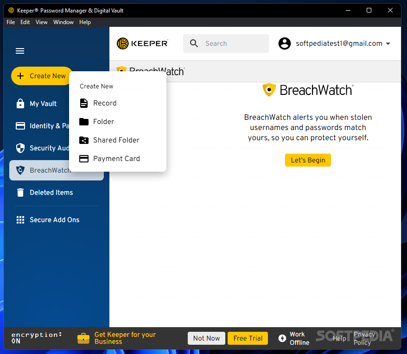Select Record from Create New menu
407x354 pixels.
tap(118, 103)
